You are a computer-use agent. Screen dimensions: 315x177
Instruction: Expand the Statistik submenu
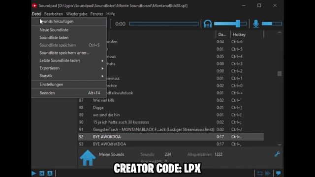69,76
